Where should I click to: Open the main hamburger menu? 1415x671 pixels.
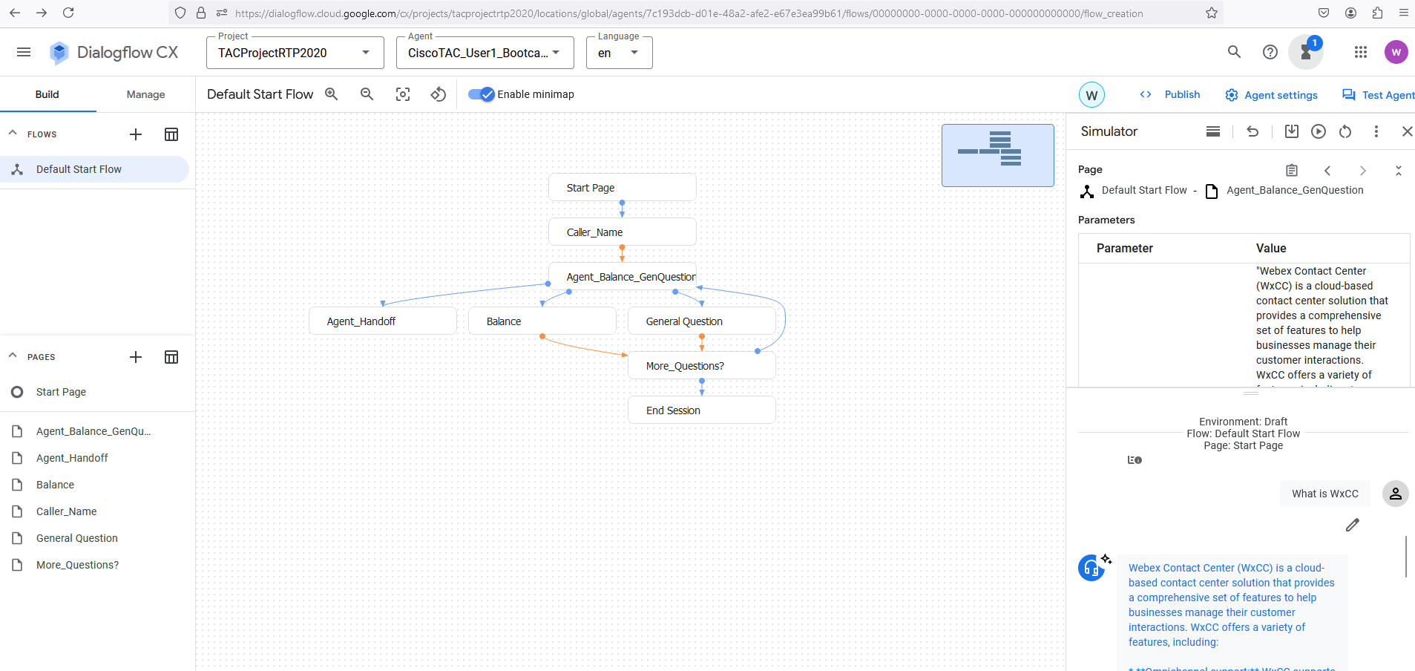tap(24, 52)
